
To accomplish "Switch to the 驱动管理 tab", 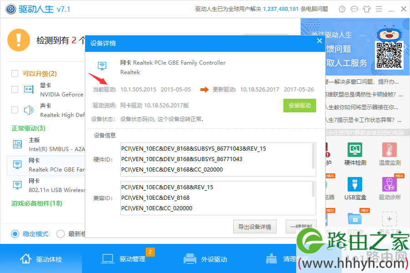I will click(x=123, y=259).
